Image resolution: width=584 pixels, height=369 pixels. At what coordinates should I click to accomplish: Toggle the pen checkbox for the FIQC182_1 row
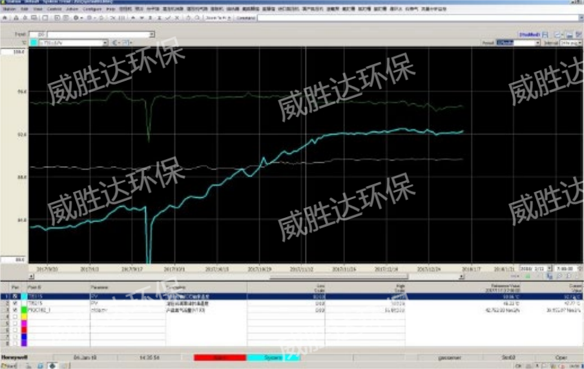(15, 310)
